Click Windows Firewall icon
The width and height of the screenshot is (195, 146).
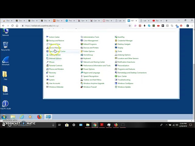(x=82, y=87)
